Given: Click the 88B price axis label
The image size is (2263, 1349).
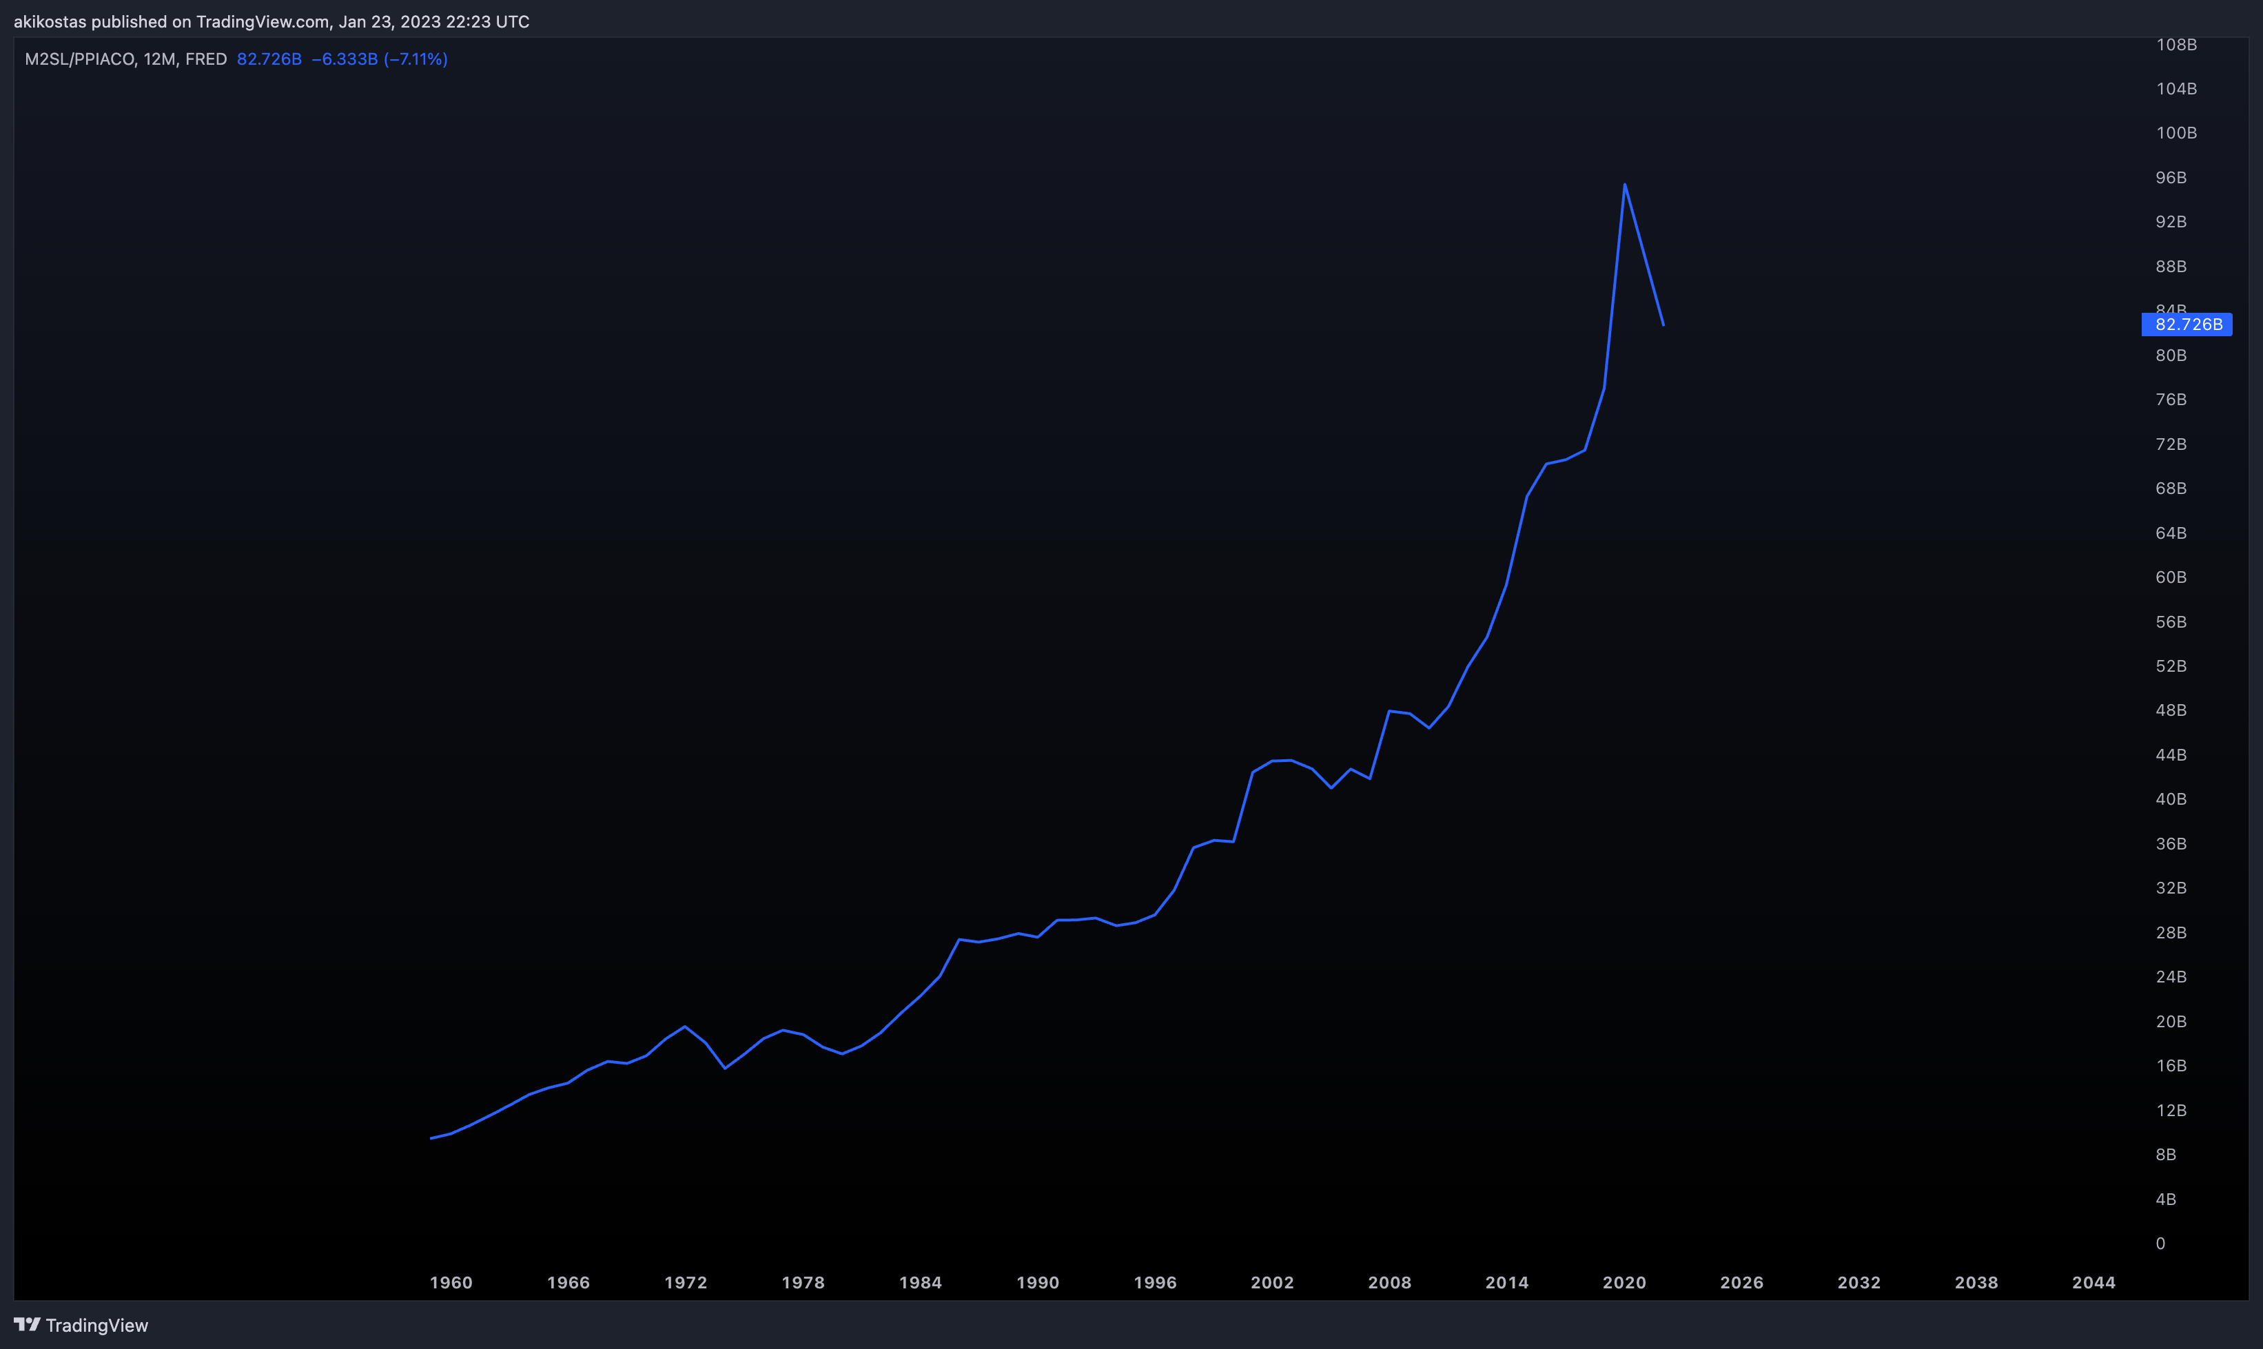Looking at the screenshot, I should pos(2170,267).
